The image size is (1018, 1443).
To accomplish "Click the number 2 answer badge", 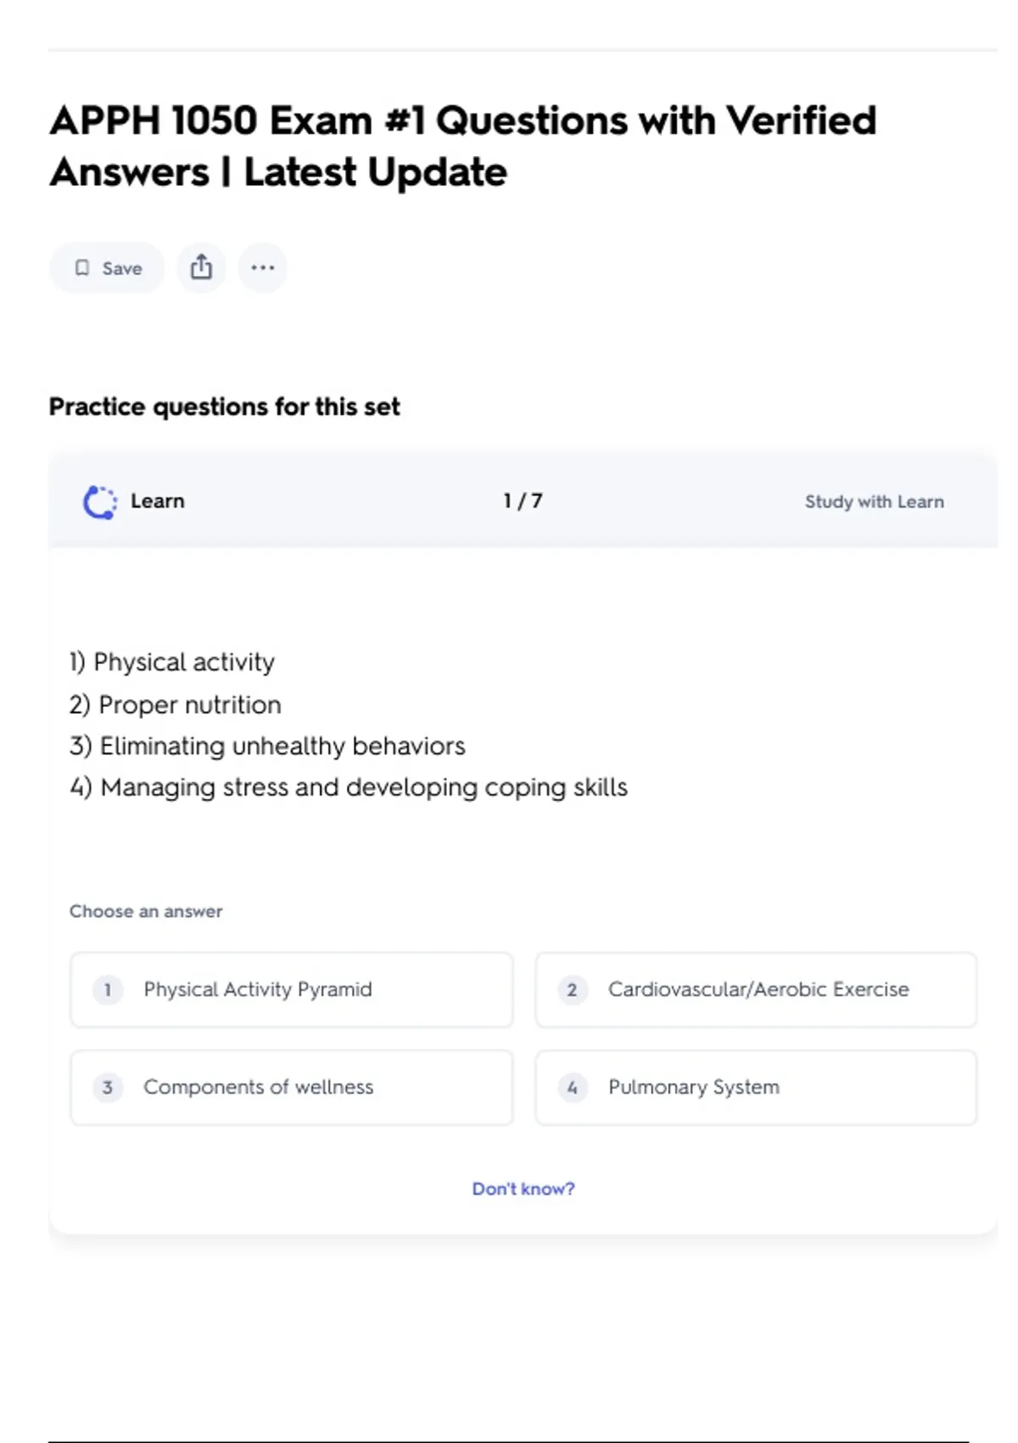I will point(572,990).
